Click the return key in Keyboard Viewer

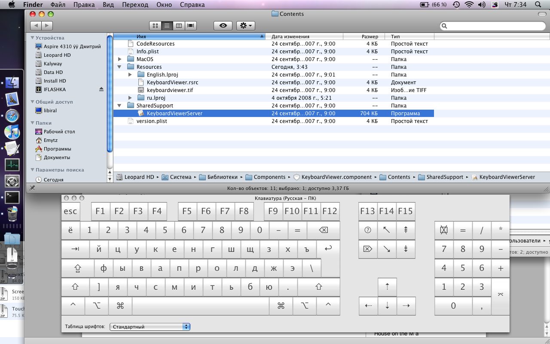[328, 249]
